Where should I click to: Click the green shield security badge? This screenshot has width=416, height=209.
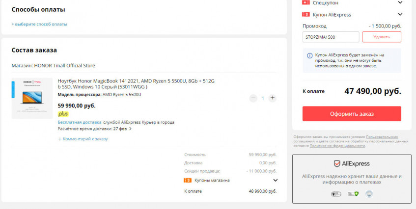(353, 194)
